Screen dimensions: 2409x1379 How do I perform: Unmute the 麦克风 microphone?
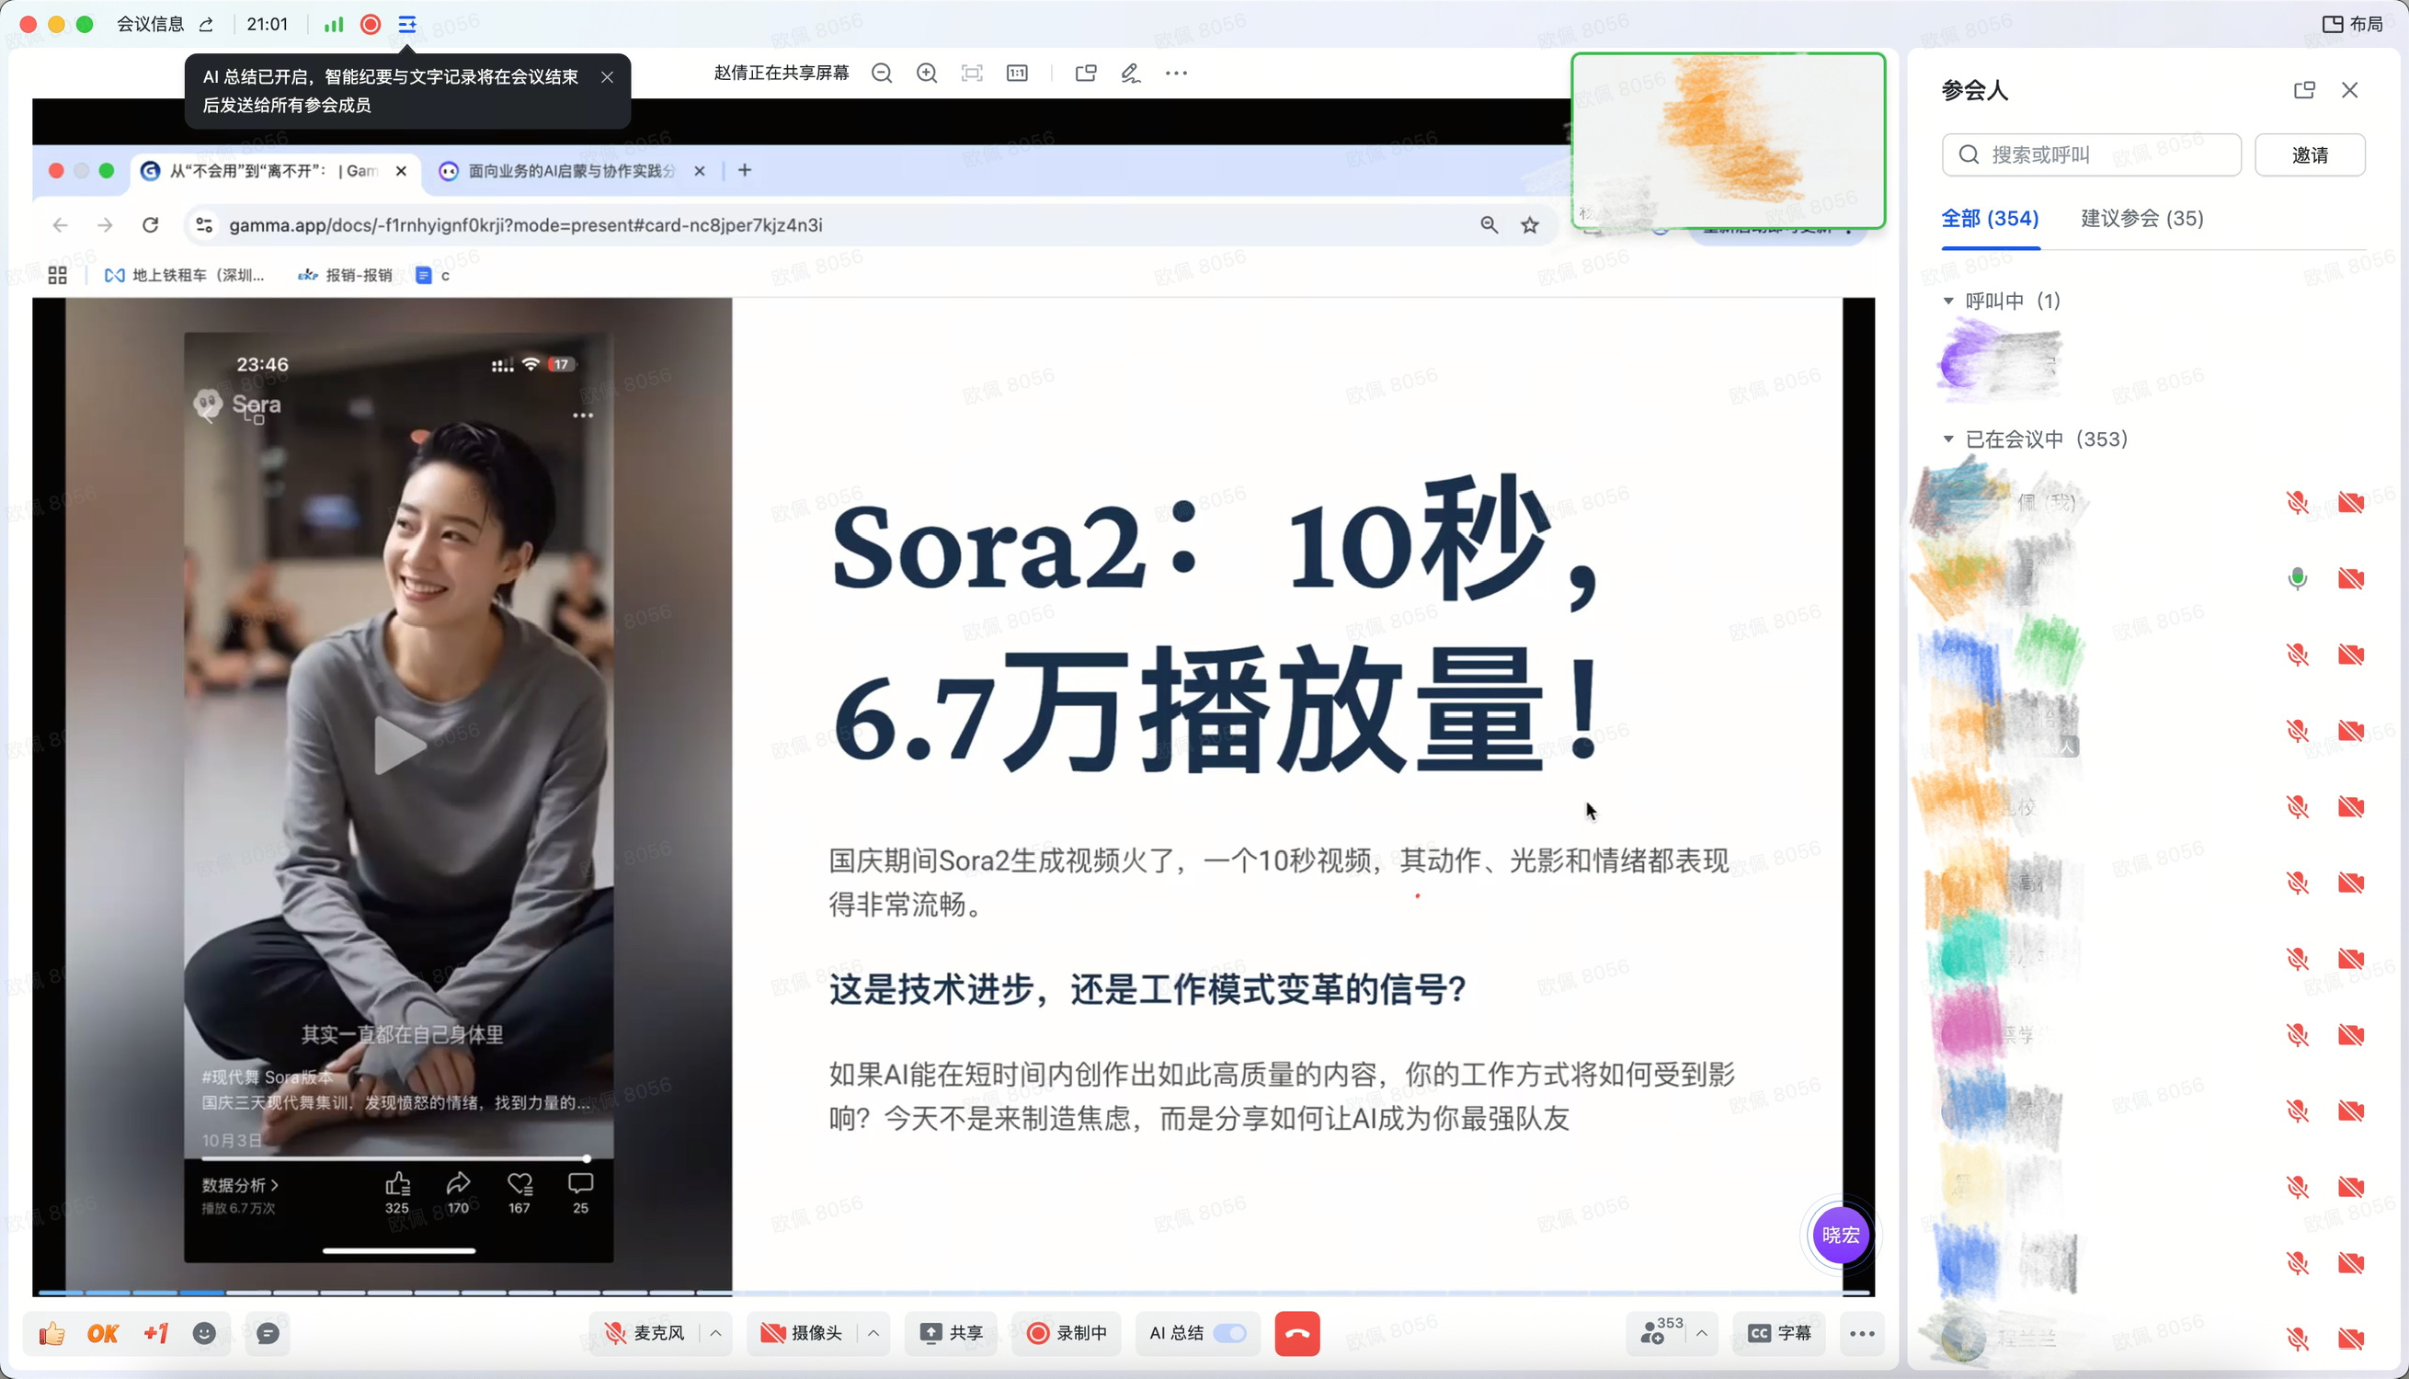(645, 1334)
